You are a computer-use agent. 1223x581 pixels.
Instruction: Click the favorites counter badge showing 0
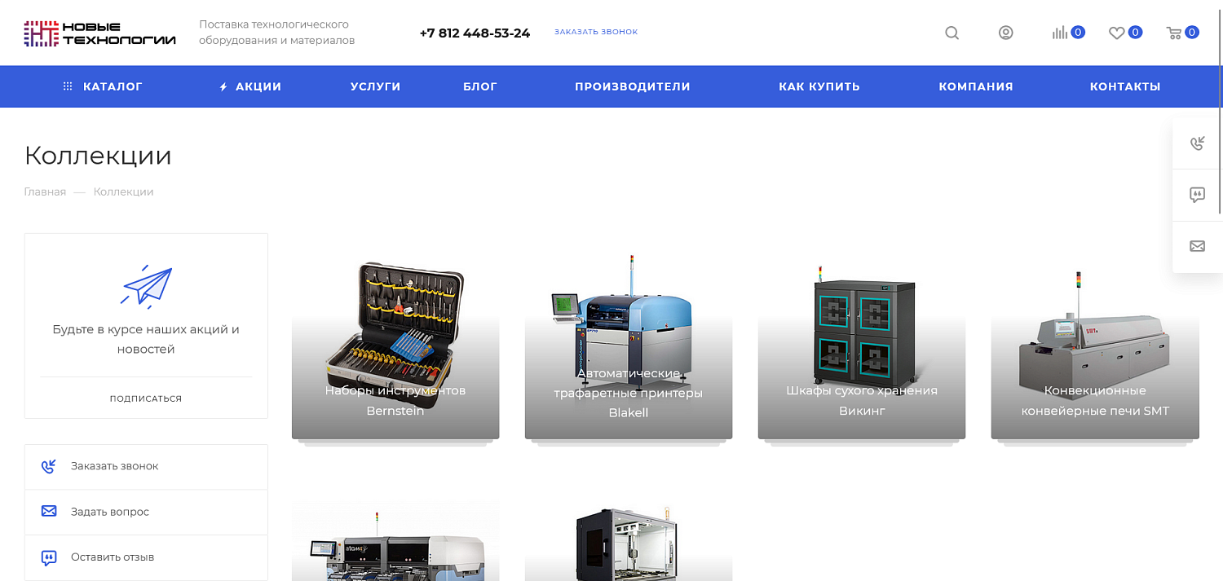click(1135, 33)
